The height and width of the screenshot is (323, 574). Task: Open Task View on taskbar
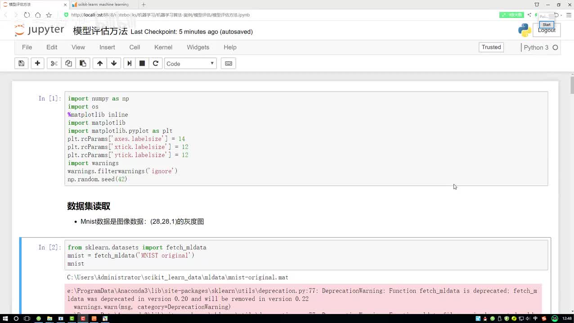pos(27,319)
